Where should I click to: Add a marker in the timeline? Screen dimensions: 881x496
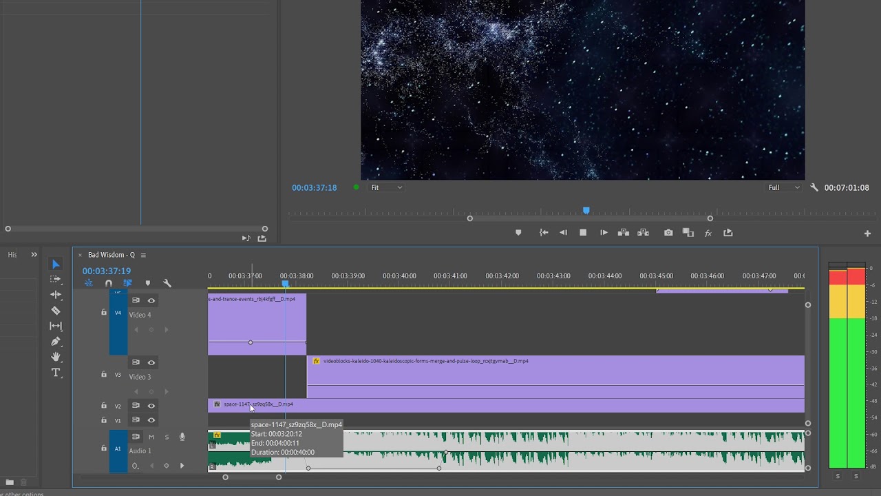[147, 283]
